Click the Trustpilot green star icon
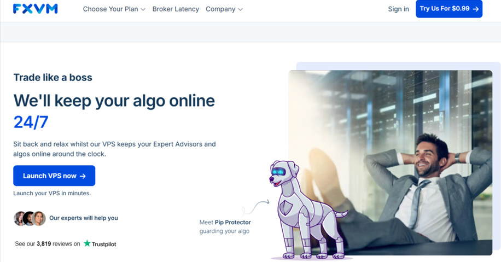 point(87,243)
